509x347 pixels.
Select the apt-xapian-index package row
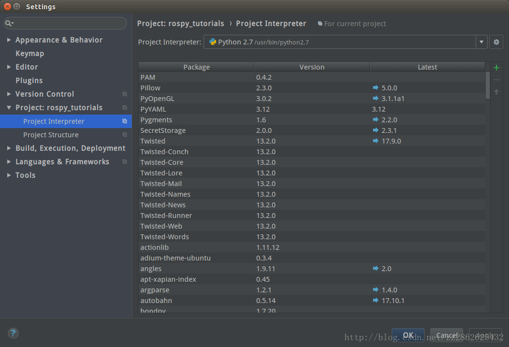312,279
